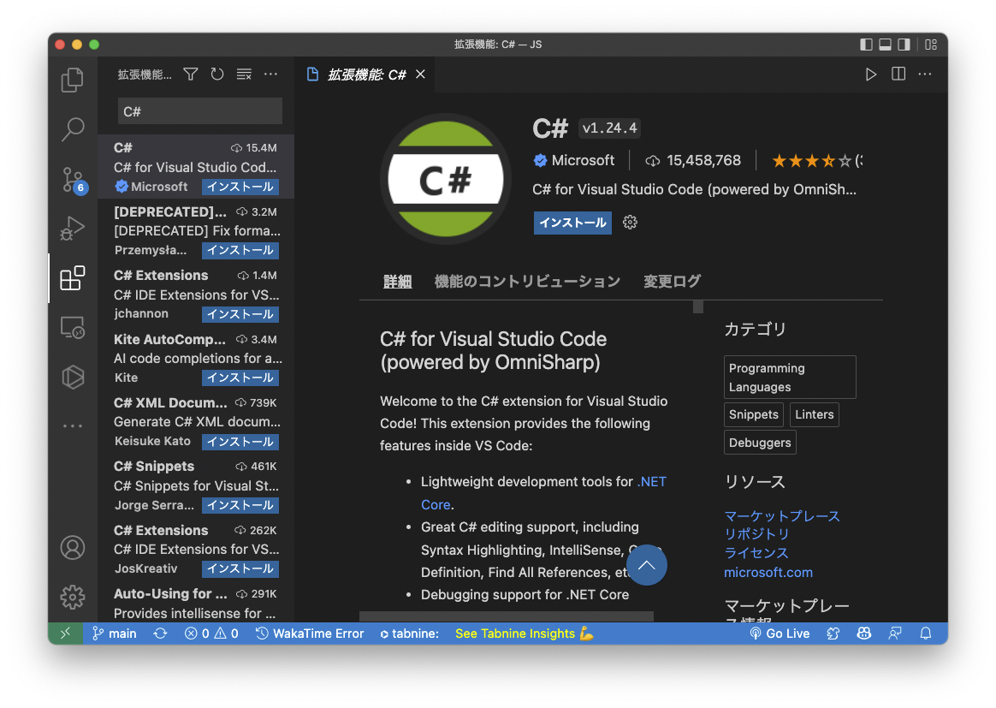Click the Run play icon in editor toolbar
Viewport: 996px width, 708px height.
click(x=871, y=74)
